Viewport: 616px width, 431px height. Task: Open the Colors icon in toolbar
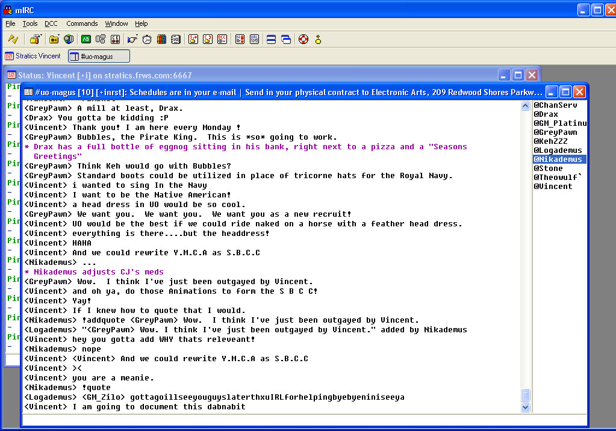161,39
